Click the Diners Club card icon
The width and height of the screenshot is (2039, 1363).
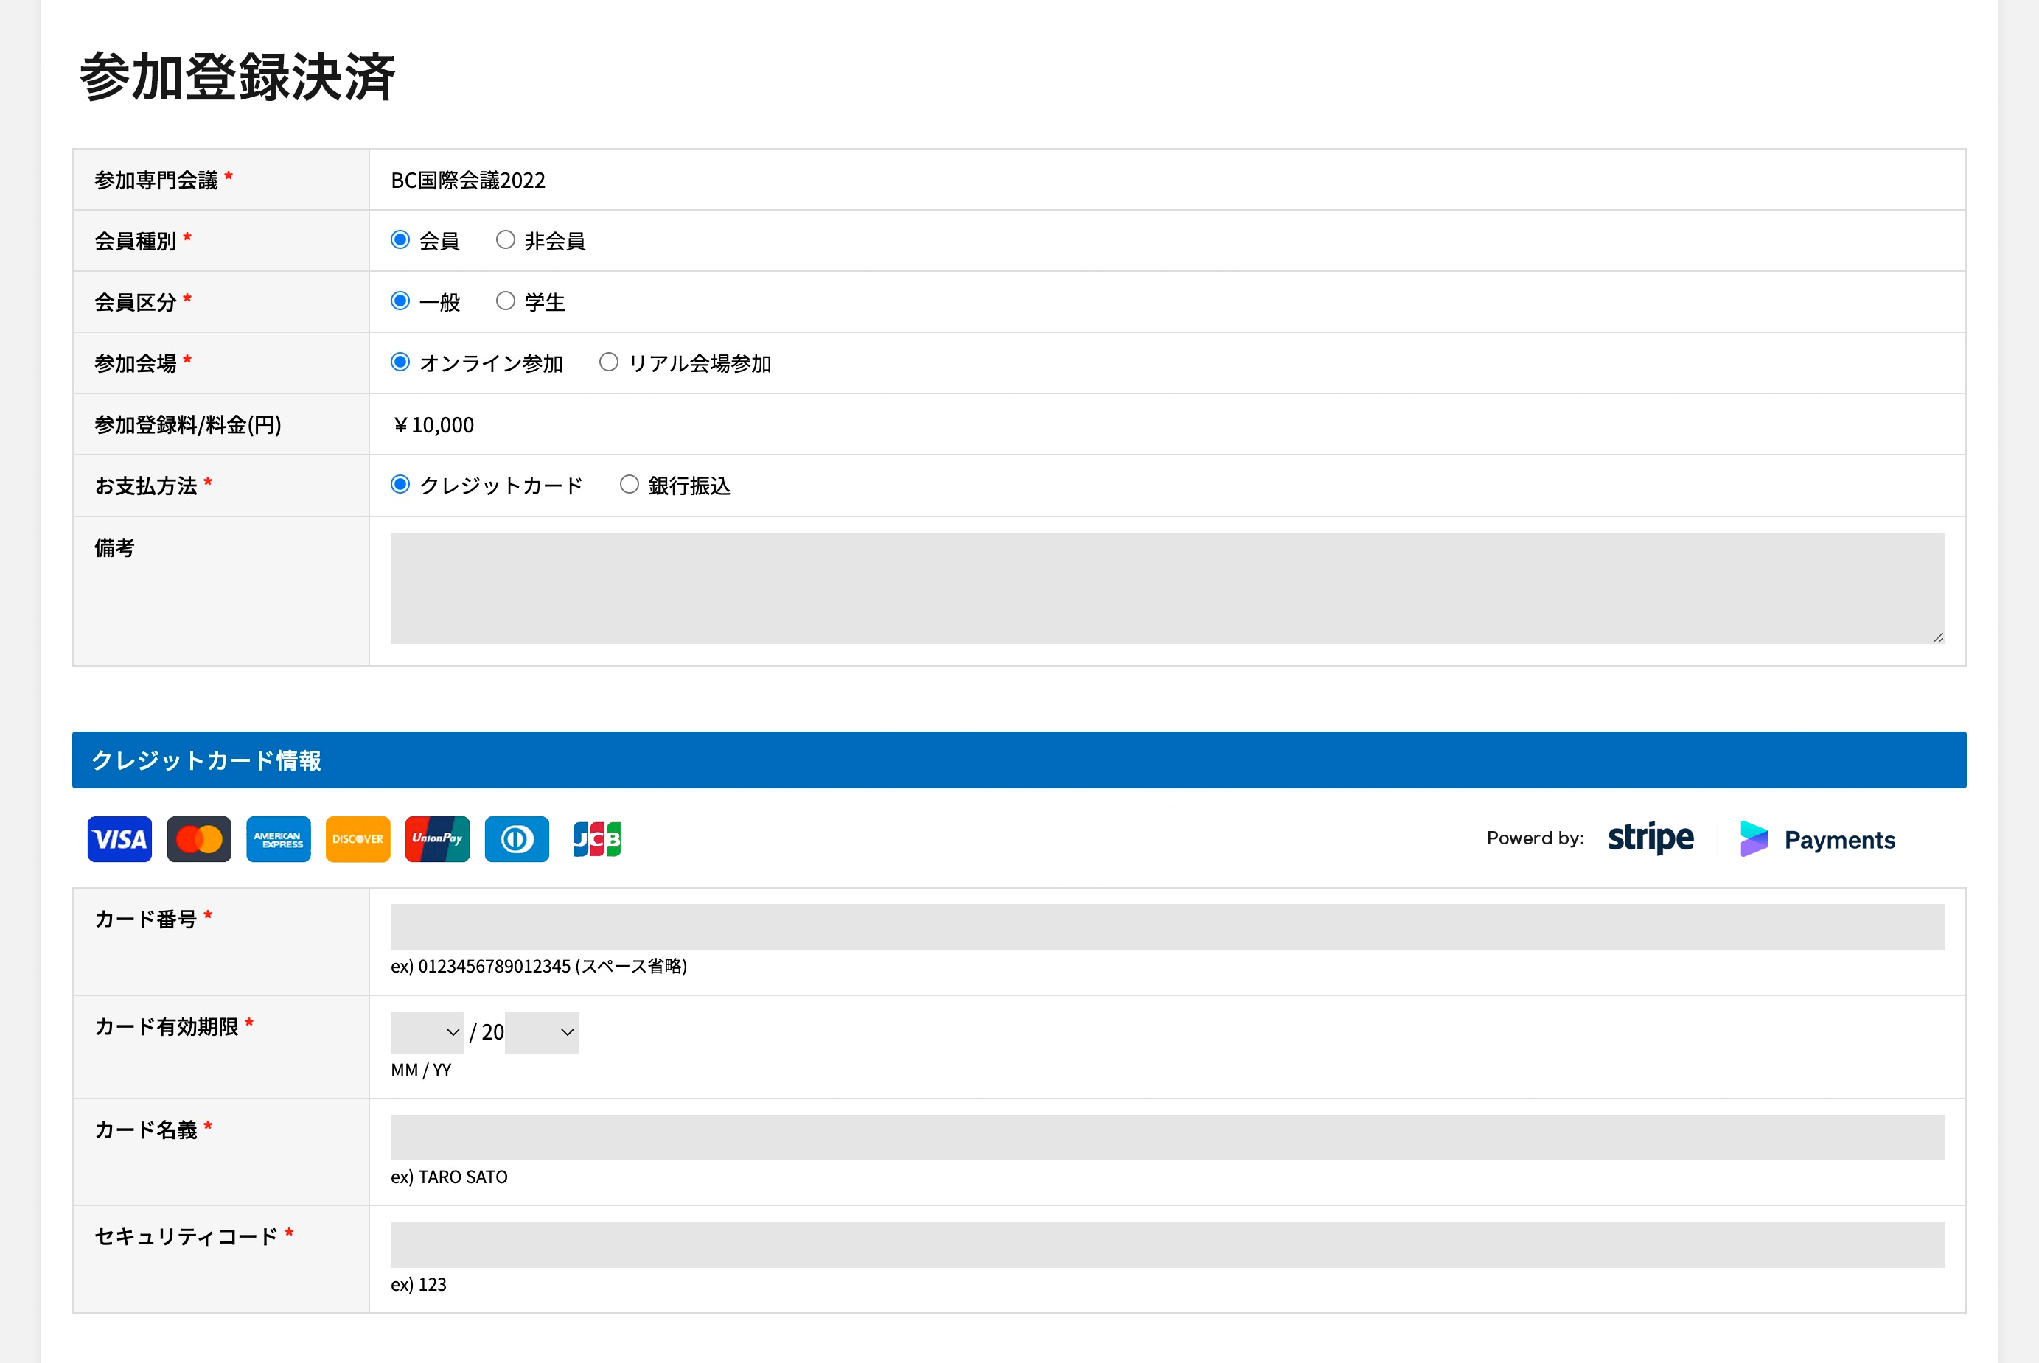point(517,839)
